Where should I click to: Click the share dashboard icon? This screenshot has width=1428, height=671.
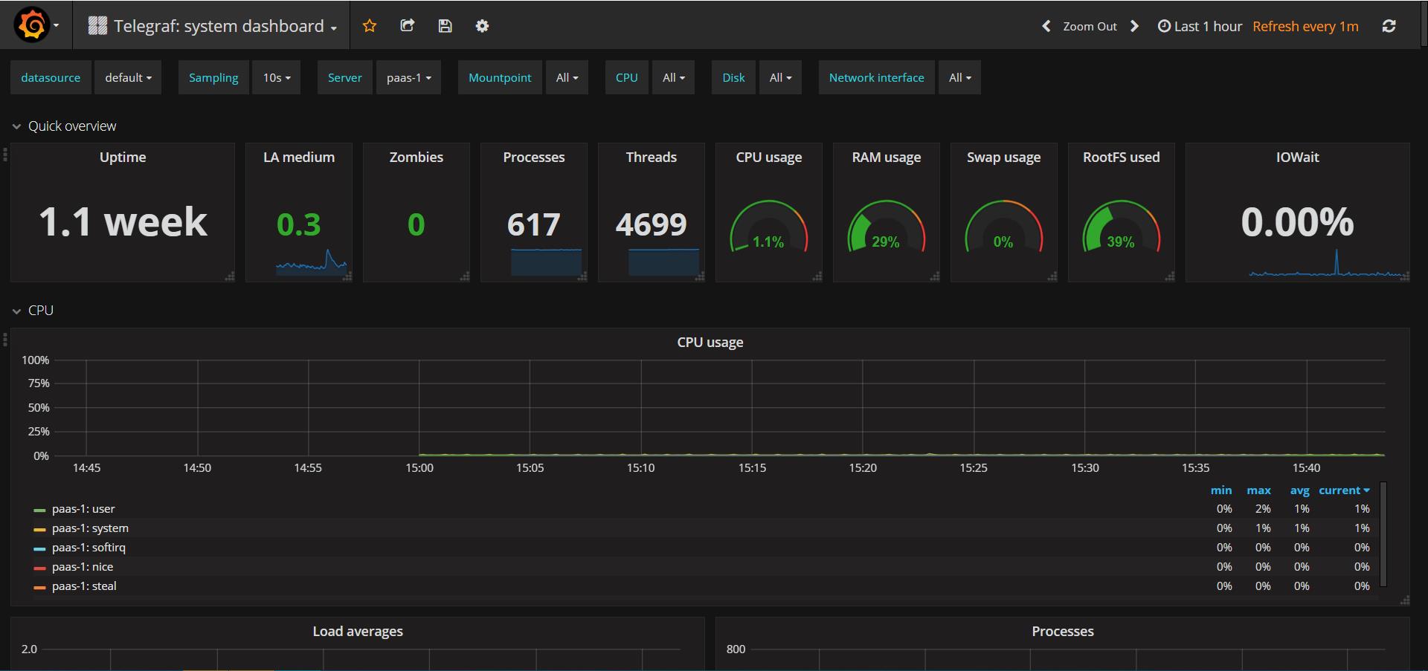click(407, 26)
